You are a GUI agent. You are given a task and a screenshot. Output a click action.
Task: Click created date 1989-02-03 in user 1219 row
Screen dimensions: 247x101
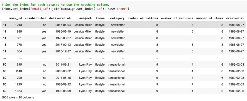(x=236, y=84)
